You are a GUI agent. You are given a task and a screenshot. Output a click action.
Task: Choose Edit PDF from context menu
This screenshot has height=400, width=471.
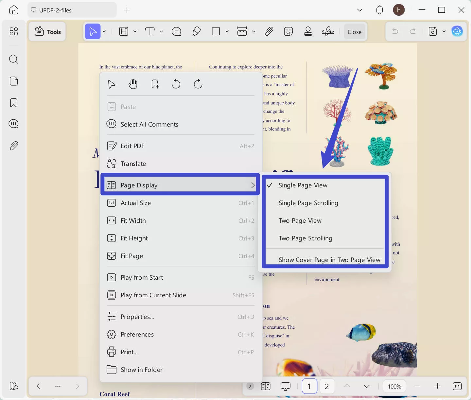(x=132, y=146)
